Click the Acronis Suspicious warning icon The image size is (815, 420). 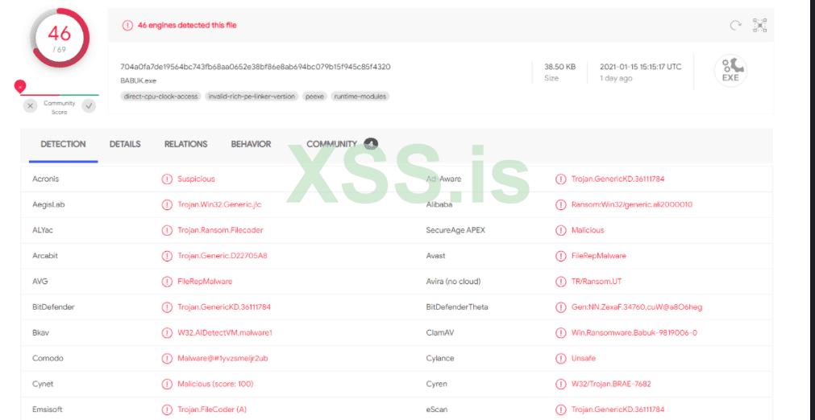(167, 179)
